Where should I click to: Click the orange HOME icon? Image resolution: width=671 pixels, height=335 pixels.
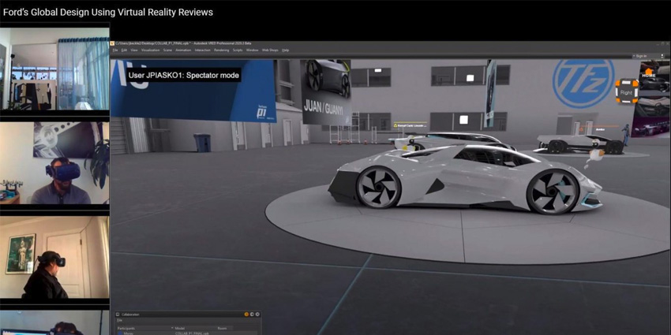pyautogui.click(x=649, y=73)
